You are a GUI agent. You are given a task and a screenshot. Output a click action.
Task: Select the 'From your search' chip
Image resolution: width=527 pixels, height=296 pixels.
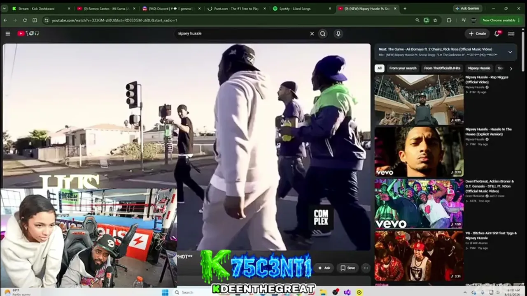[403, 68]
